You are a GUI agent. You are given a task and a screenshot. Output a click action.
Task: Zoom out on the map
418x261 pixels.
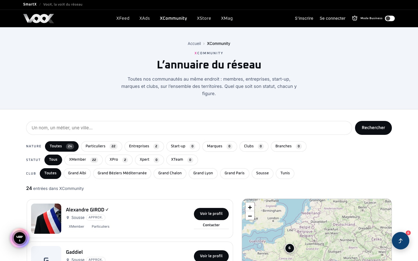pos(250,216)
